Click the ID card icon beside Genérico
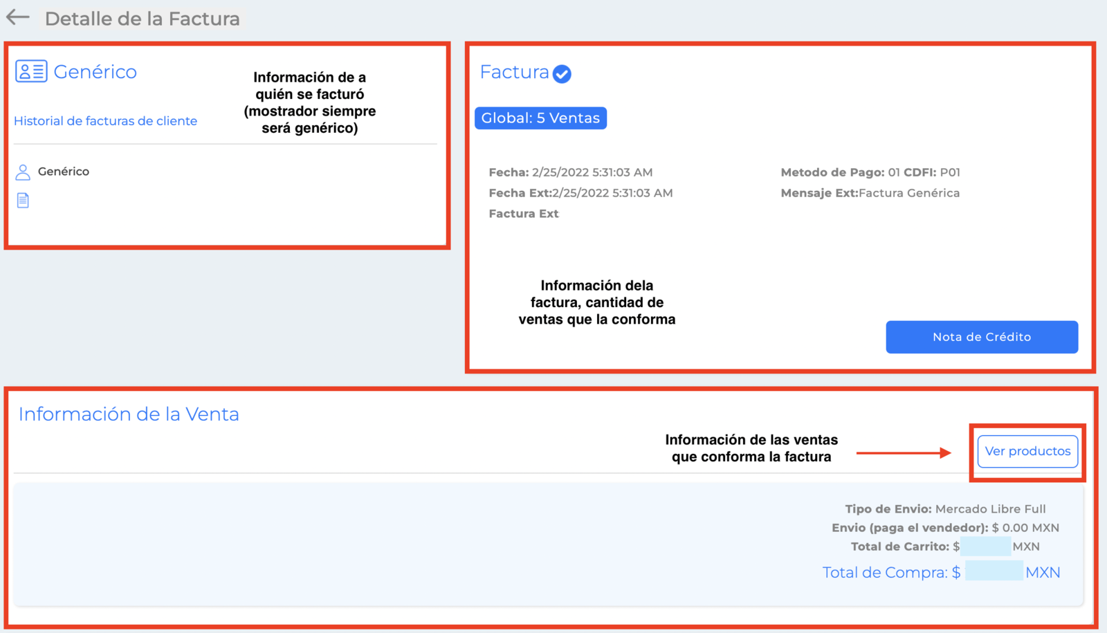Image resolution: width=1107 pixels, height=633 pixels. [31, 71]
